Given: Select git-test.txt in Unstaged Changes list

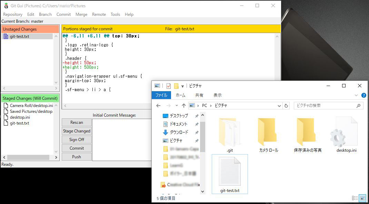Looking at the screenshot, I should (x=20, y=36).
